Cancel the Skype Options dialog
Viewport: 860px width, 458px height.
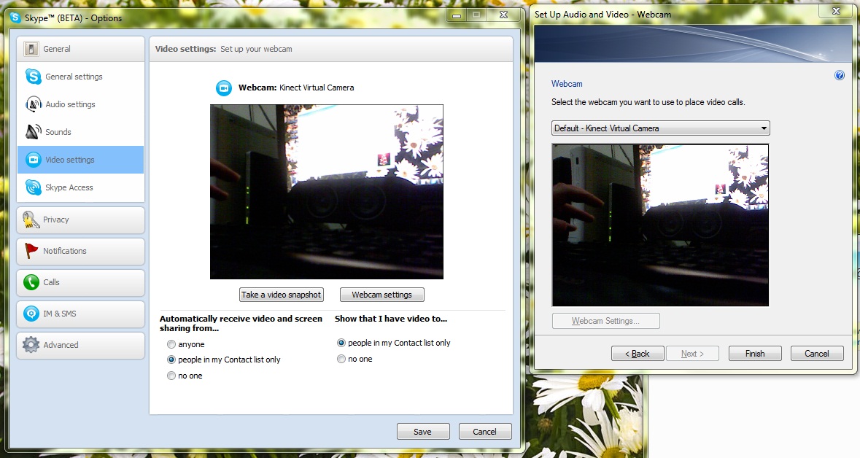(485, 432)
